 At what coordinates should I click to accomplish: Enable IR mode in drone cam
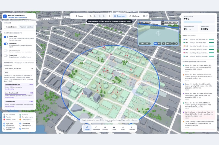coord(164,43)
